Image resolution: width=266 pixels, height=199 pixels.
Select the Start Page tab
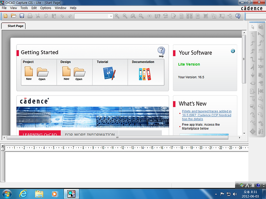[13, 26]
